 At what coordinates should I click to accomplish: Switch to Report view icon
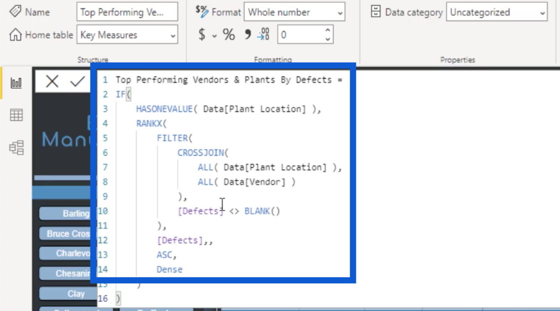point(16,83)
